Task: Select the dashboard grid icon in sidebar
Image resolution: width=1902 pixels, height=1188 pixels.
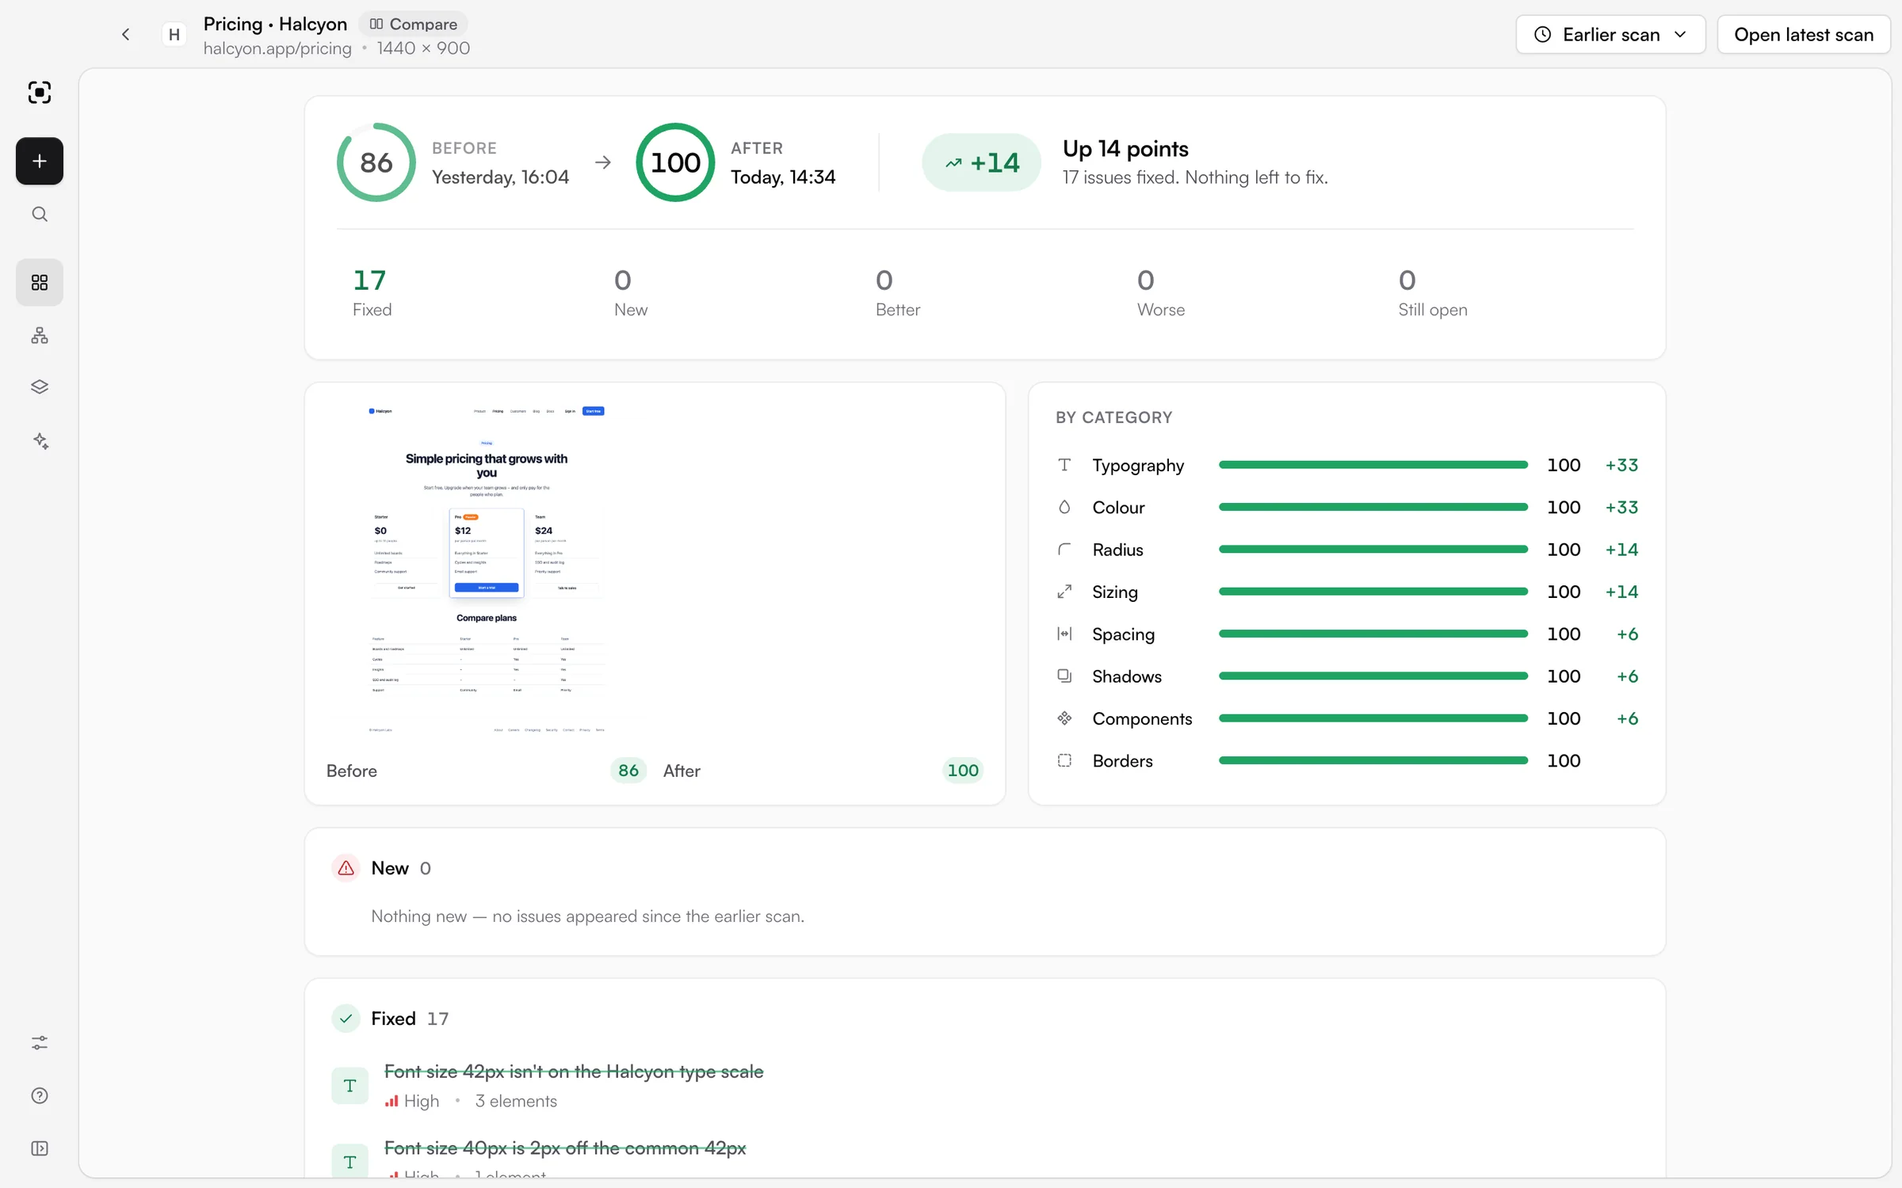Action: tap(40, 283)
